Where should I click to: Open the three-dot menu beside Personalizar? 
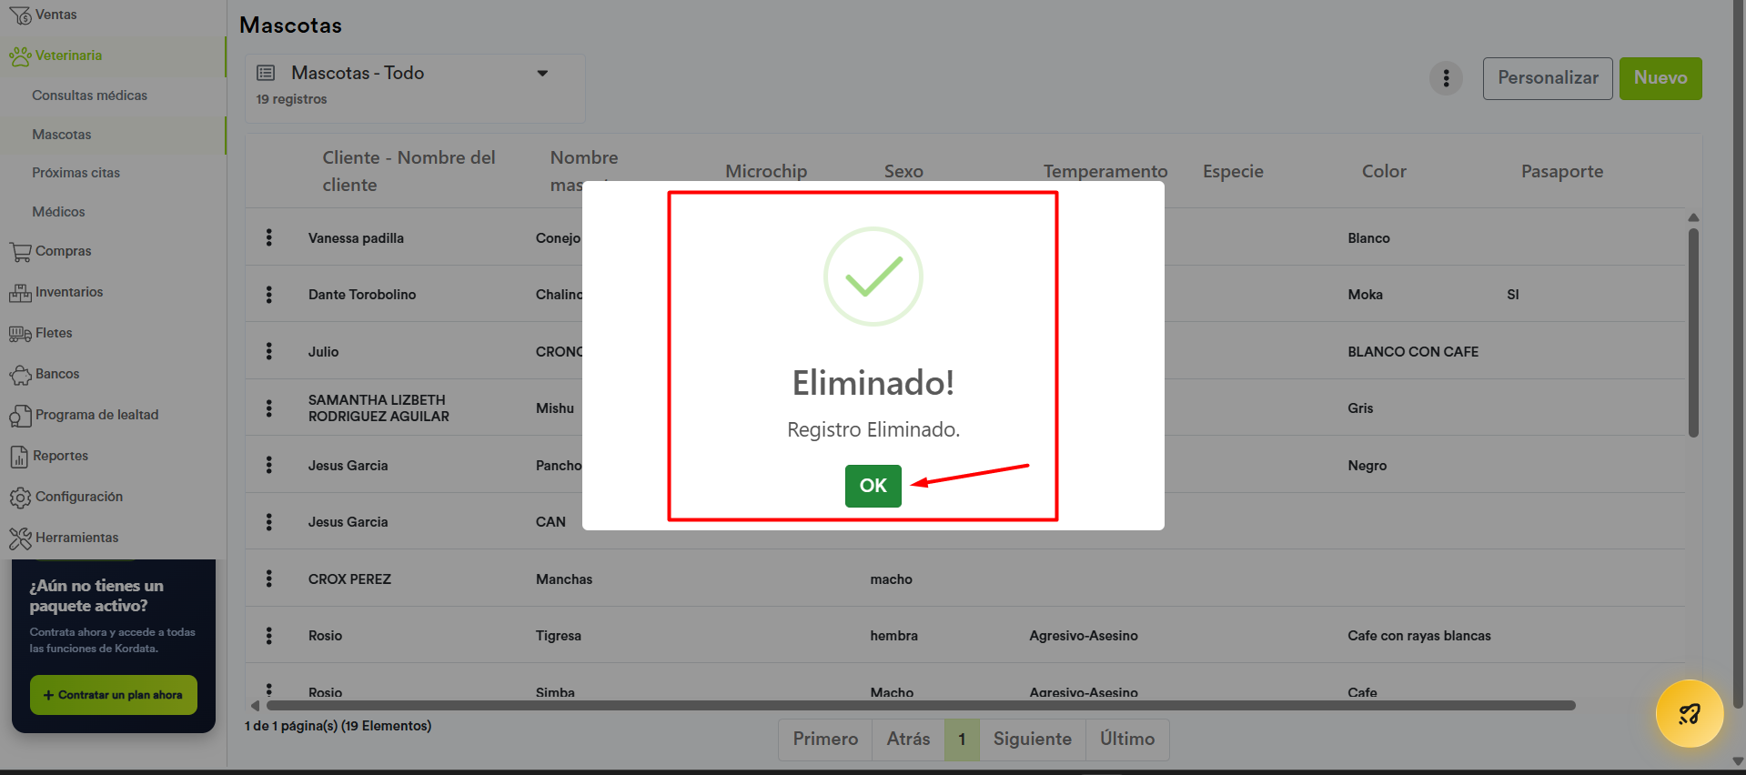point(1446,78)
